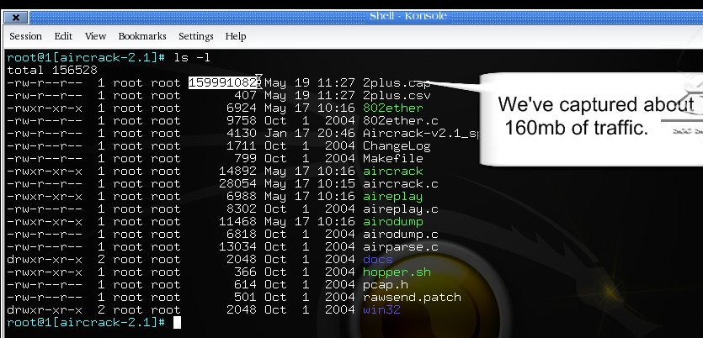703x338 pixels.
Task: Open the Session menu
Action: point(25,36)
